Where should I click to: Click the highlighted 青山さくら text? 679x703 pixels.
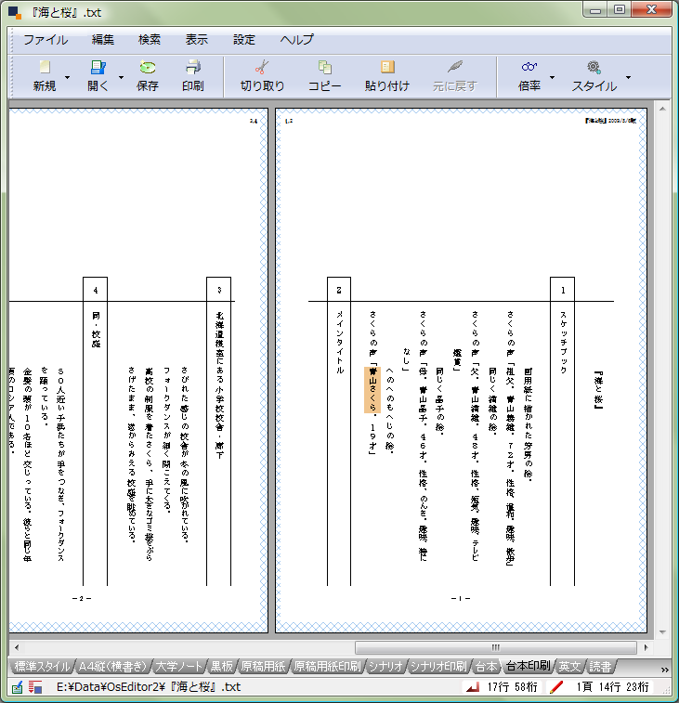pos(372,390)
